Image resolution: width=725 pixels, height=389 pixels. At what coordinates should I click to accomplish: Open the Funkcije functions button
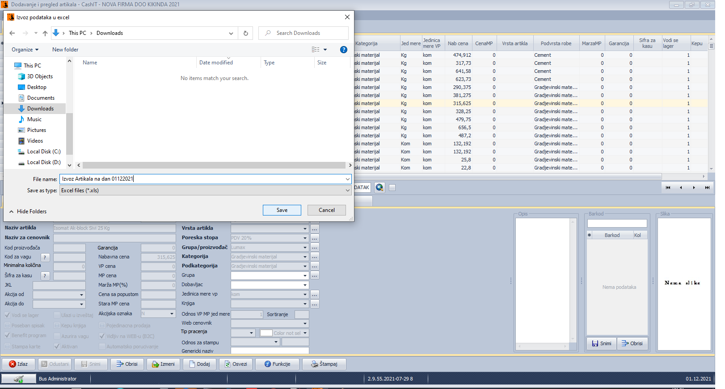[277, 364]
